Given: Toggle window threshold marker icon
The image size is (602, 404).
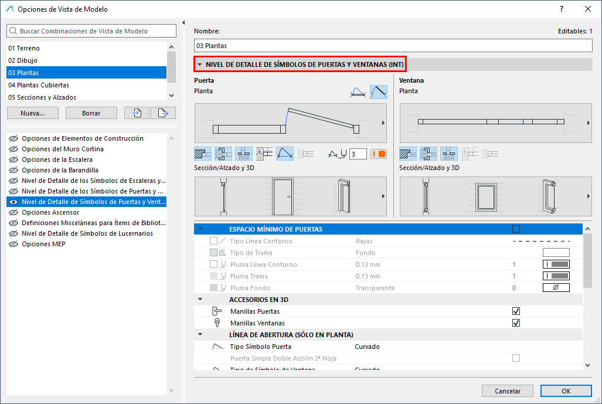Looking at the screenshot, I should pyautogui.click(x=470, y=154).
